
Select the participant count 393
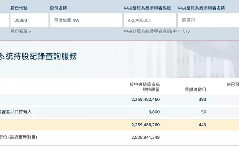click(x=202, y=99)
